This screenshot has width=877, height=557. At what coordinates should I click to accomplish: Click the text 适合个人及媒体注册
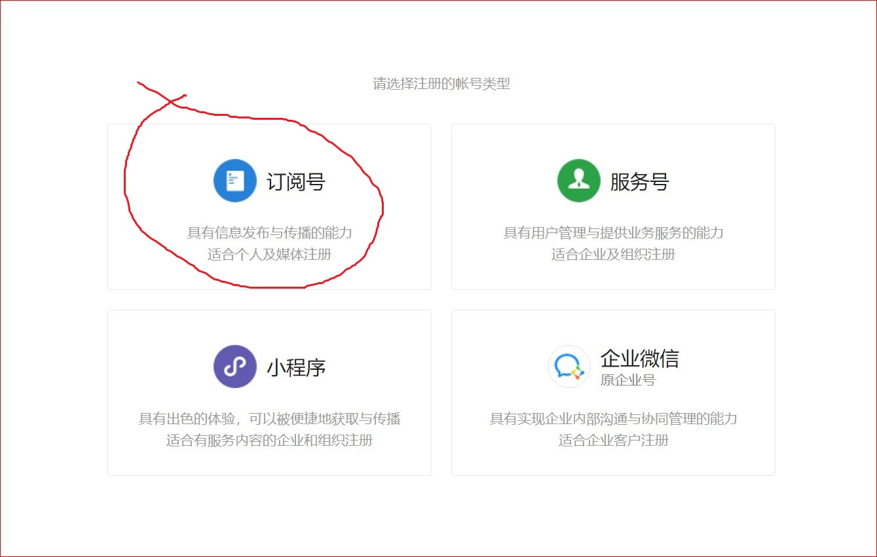point(270,254)
